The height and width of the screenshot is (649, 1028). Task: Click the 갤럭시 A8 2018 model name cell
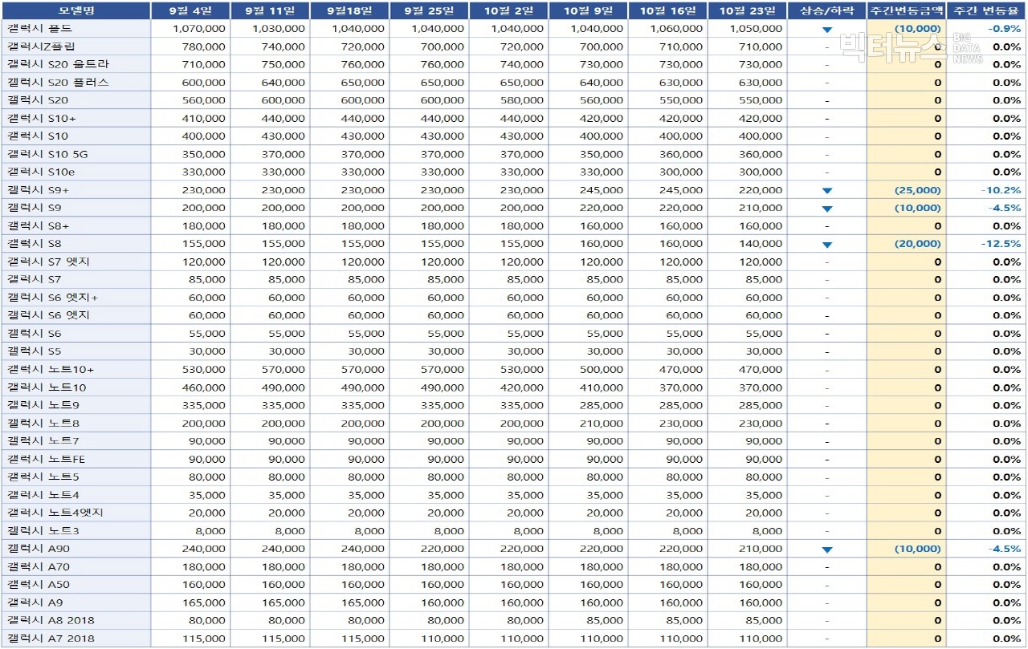pos(75,621)
